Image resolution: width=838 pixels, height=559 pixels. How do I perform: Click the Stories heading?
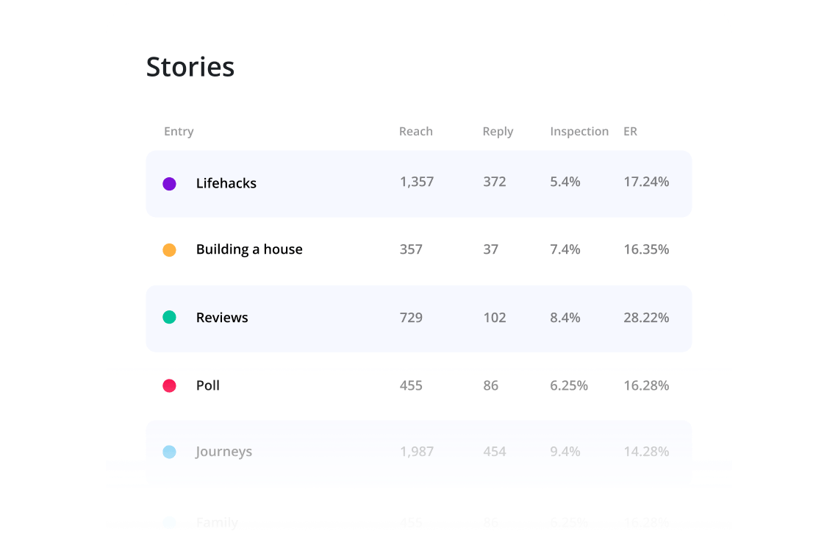[x=190, y=66]
